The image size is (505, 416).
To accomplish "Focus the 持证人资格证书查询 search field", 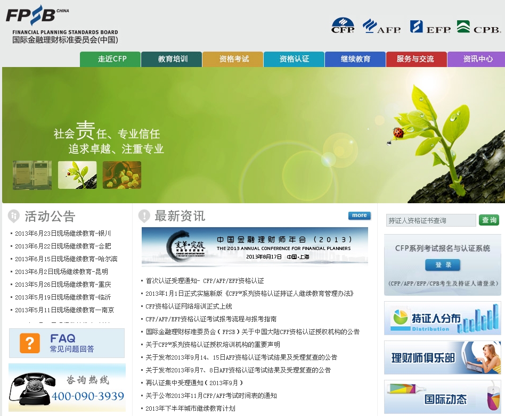I will [x=431, y=220].
